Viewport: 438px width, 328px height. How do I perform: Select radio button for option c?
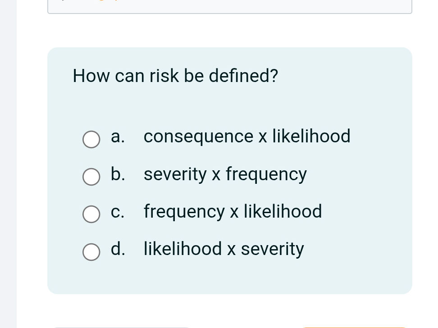91,214
